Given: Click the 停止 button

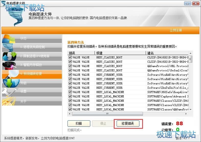Looking at the screenshot, I should point(103,123).
